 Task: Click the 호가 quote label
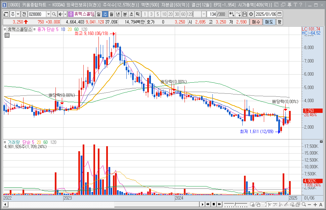[151, 22]
